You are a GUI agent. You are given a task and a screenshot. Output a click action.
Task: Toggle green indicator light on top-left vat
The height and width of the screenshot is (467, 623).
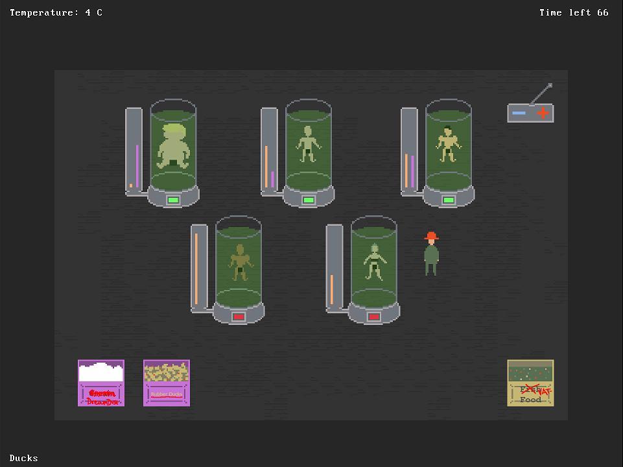tap(173, 200)
